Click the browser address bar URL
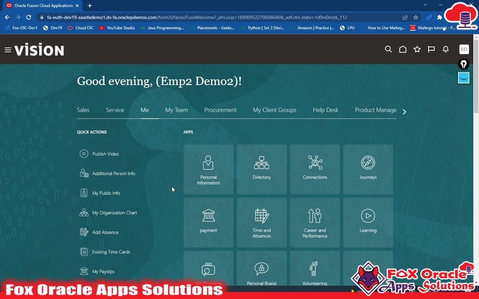479x299 pixels. point(197,17)
